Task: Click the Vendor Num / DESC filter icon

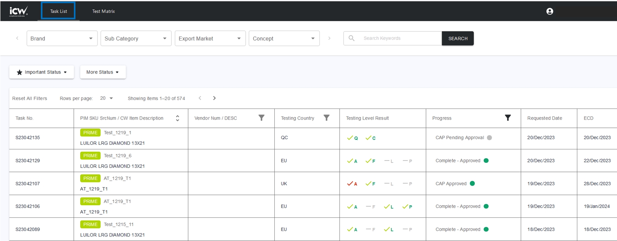Action: coord(261,118)
